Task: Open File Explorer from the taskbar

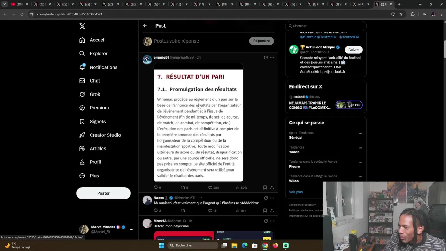Action: point(234,245)
